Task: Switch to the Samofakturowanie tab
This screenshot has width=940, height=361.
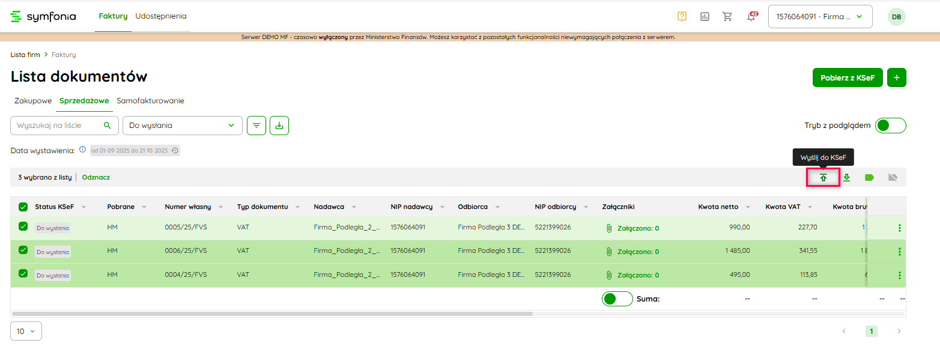Action: coord(150,101)
